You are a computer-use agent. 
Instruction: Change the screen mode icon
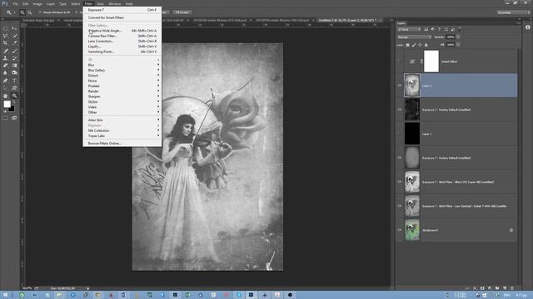click(14, 118)
